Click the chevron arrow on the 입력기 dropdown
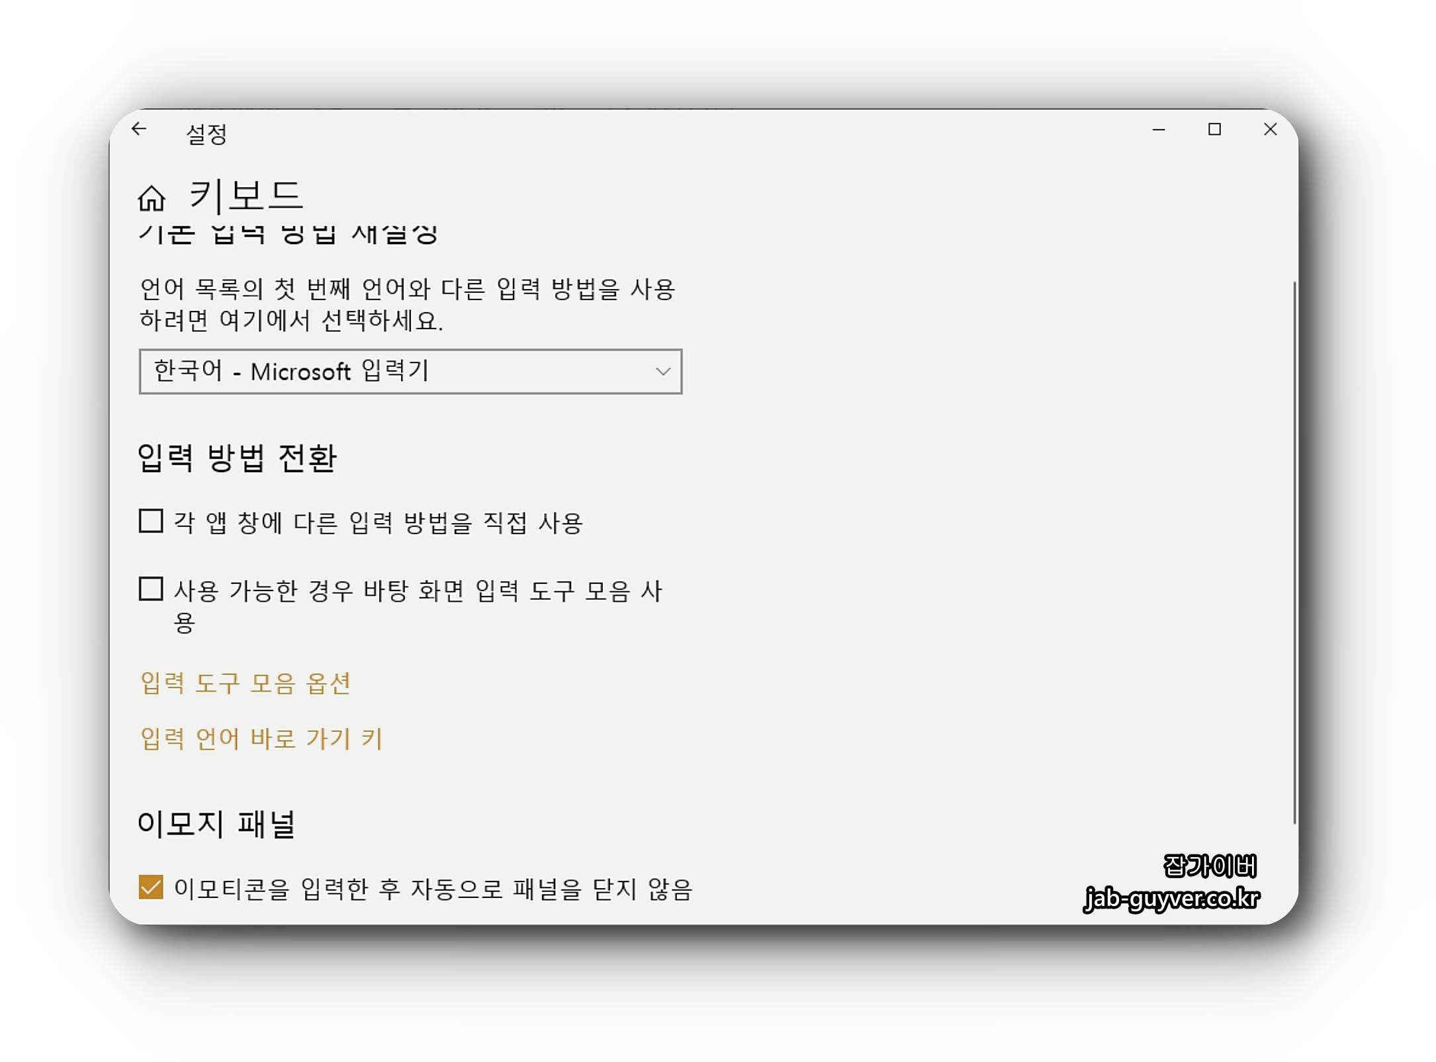Screen dimensions: 1436x1062 (662, 372)
